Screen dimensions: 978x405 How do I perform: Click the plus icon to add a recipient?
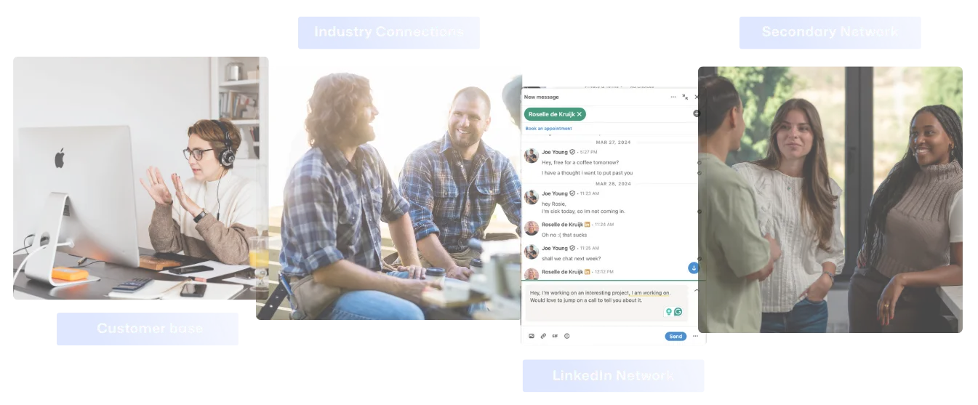tap(696, 113)
